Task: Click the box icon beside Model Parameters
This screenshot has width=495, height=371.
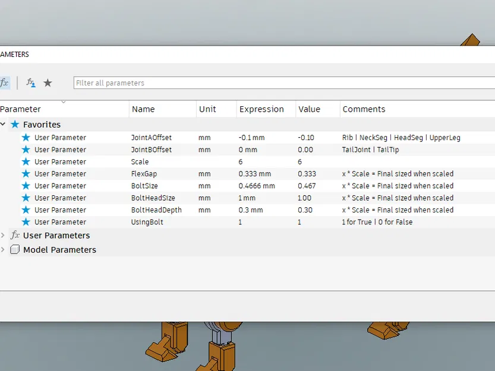Action: coord(15,249)
